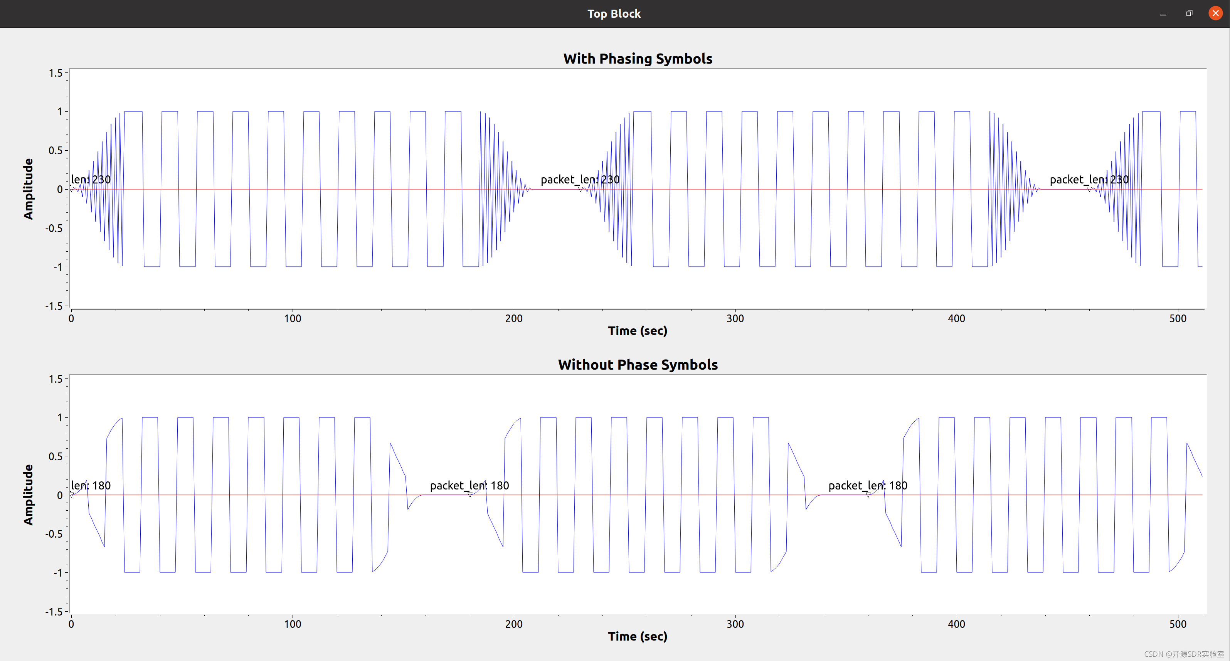Close the Top Block window
This screenshot has height=661, width=1230.
coord(1215,13)
